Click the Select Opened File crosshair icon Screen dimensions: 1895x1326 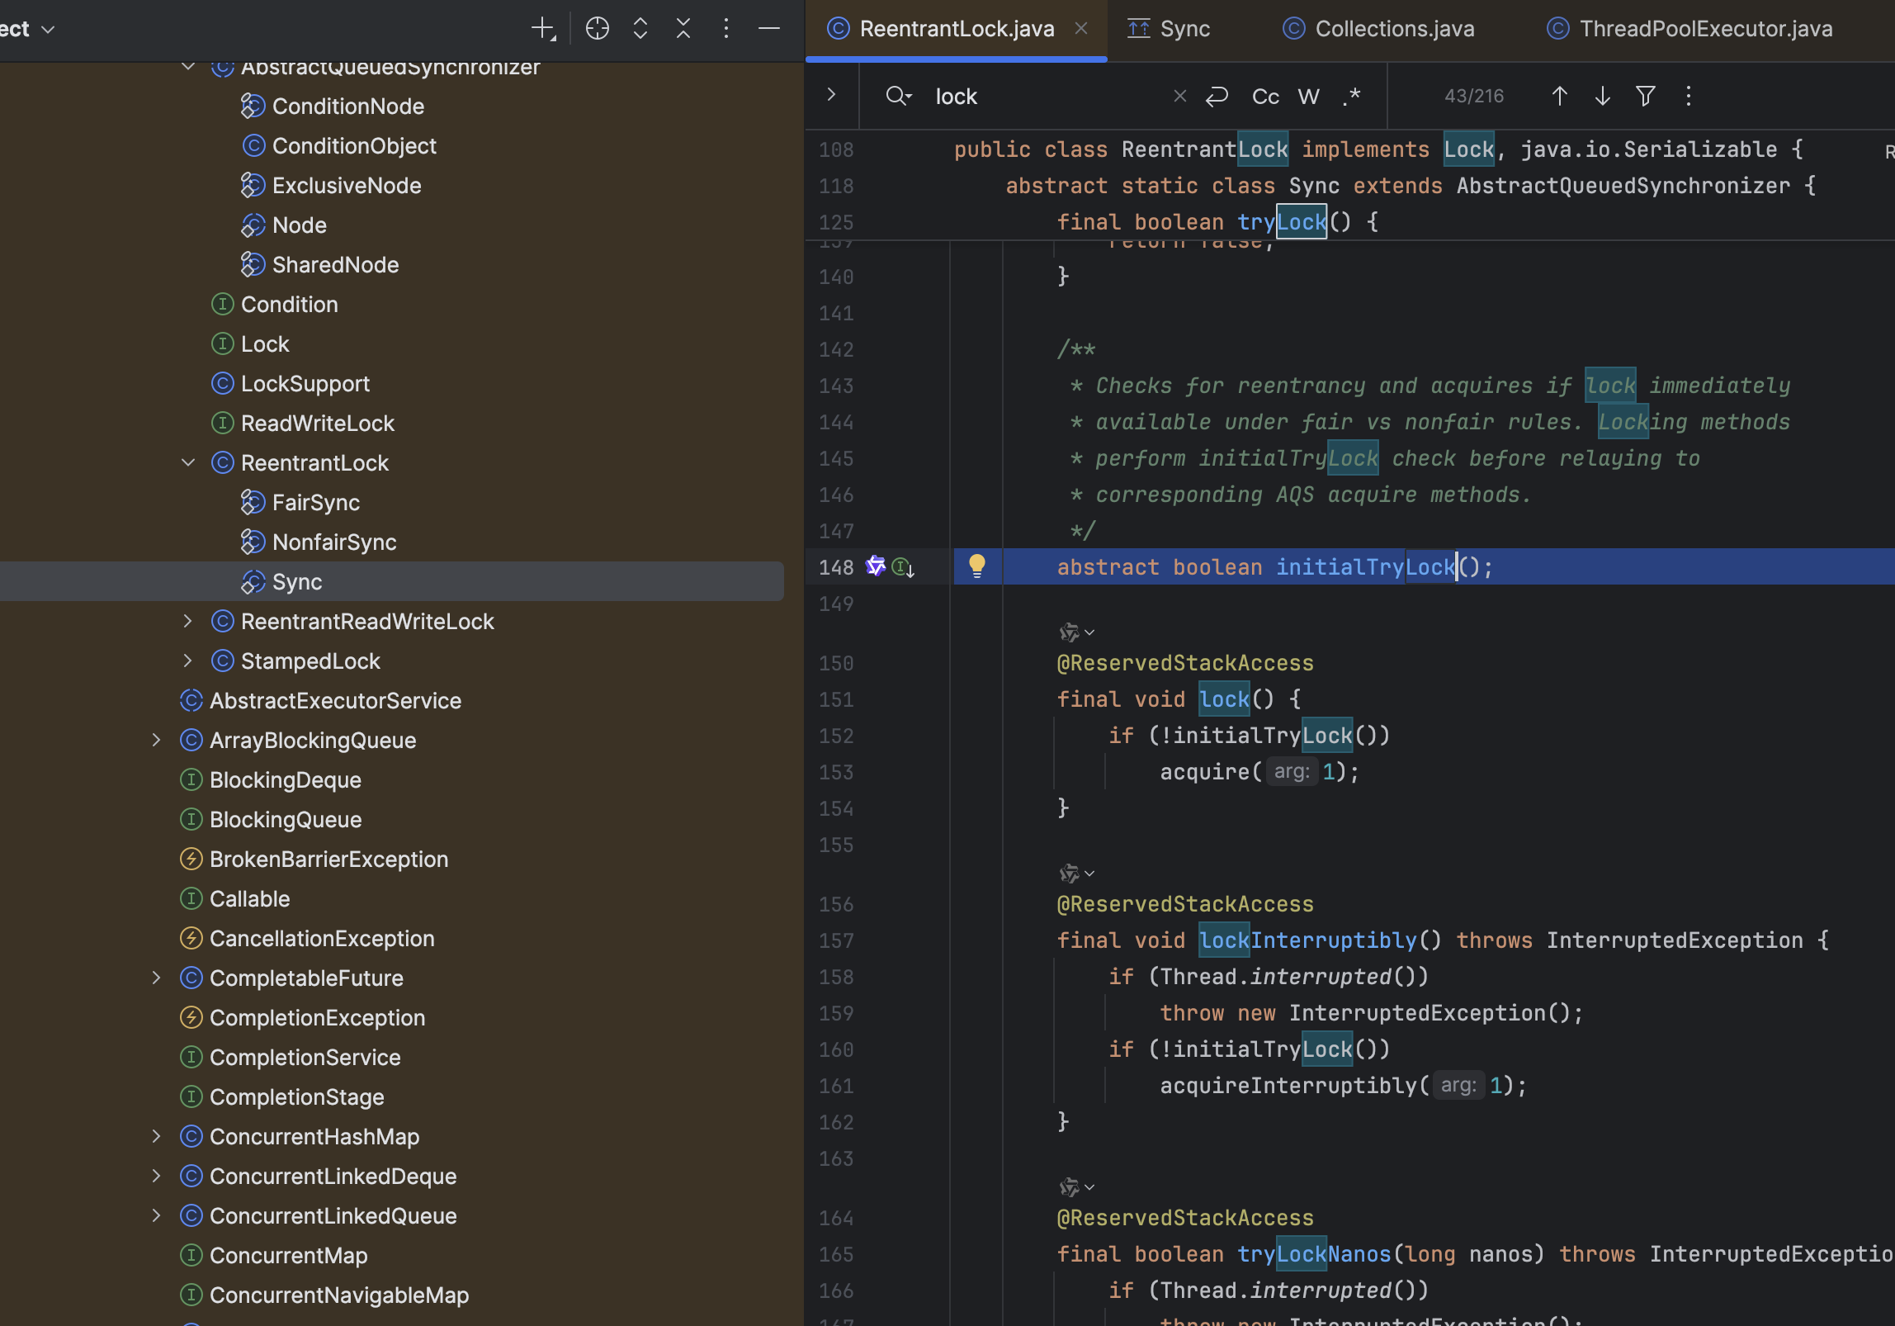pyautogui.click(x=597, y=29)
